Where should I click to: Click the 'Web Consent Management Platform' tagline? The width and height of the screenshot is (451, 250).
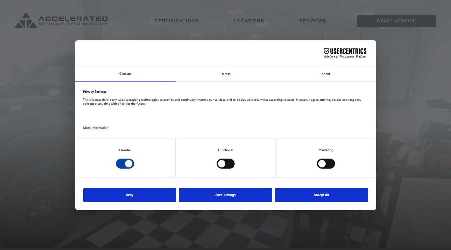[x=345, y=57]
